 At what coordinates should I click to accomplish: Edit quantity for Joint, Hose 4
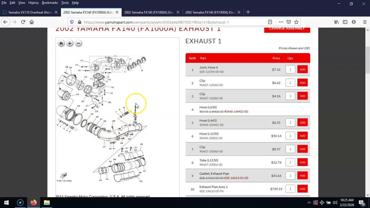click(290, 70)
